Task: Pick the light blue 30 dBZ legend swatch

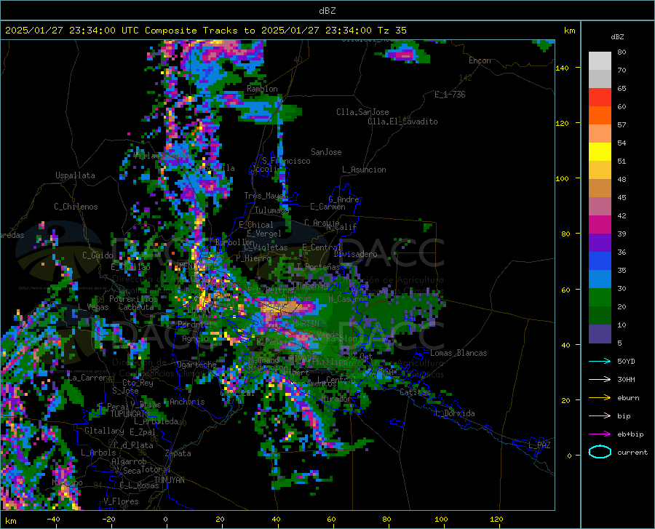Action: click(600, 279)
